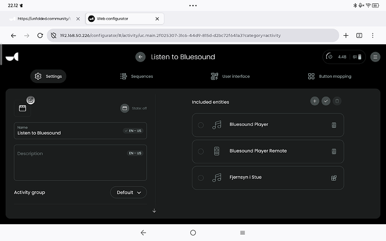This screenshot has height=241, width=386.
Task: Click the Unfolded Circle logo in the header
Action: point(12,57)
